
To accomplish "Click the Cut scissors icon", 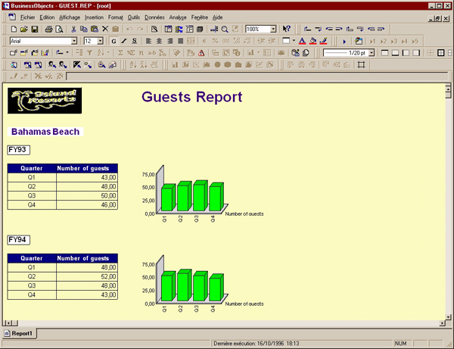I will point(73,29).
